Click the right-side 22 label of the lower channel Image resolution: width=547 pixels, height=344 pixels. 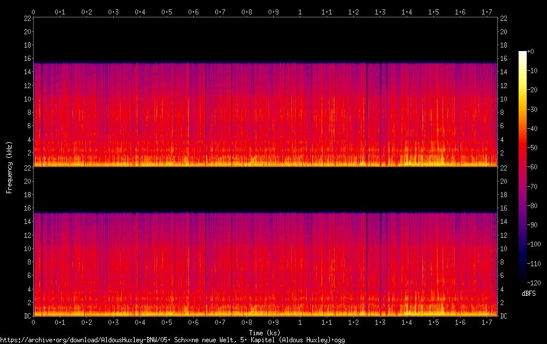(x=503, y=168)
